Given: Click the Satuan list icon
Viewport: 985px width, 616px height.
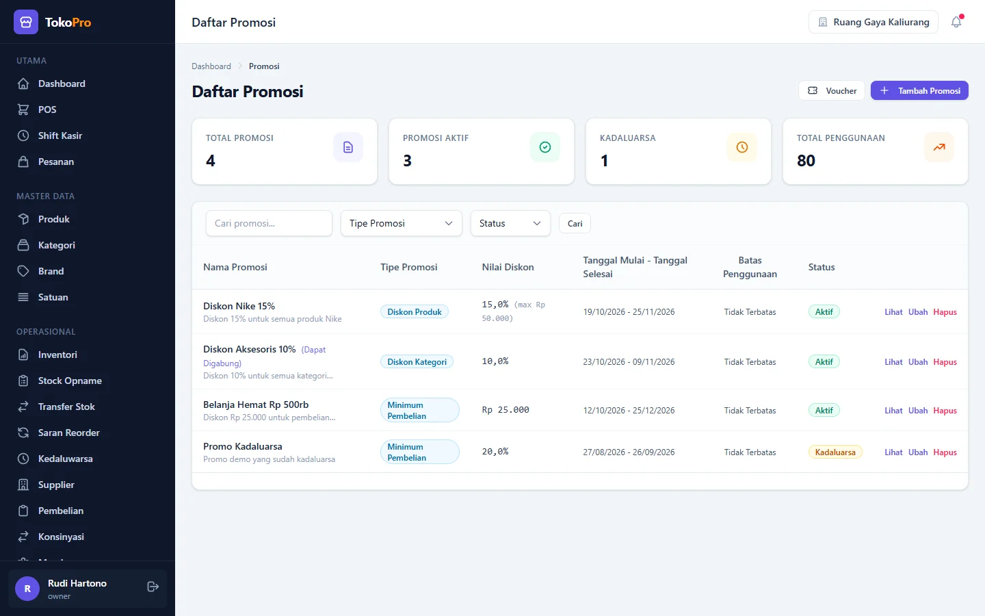Looking at the screenshot, I should coord(23,297).
